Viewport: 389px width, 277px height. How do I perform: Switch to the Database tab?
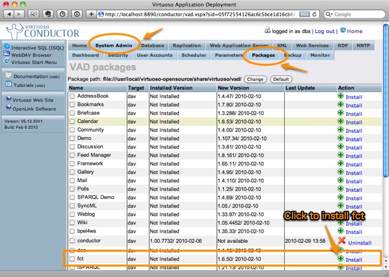(152, 45)
